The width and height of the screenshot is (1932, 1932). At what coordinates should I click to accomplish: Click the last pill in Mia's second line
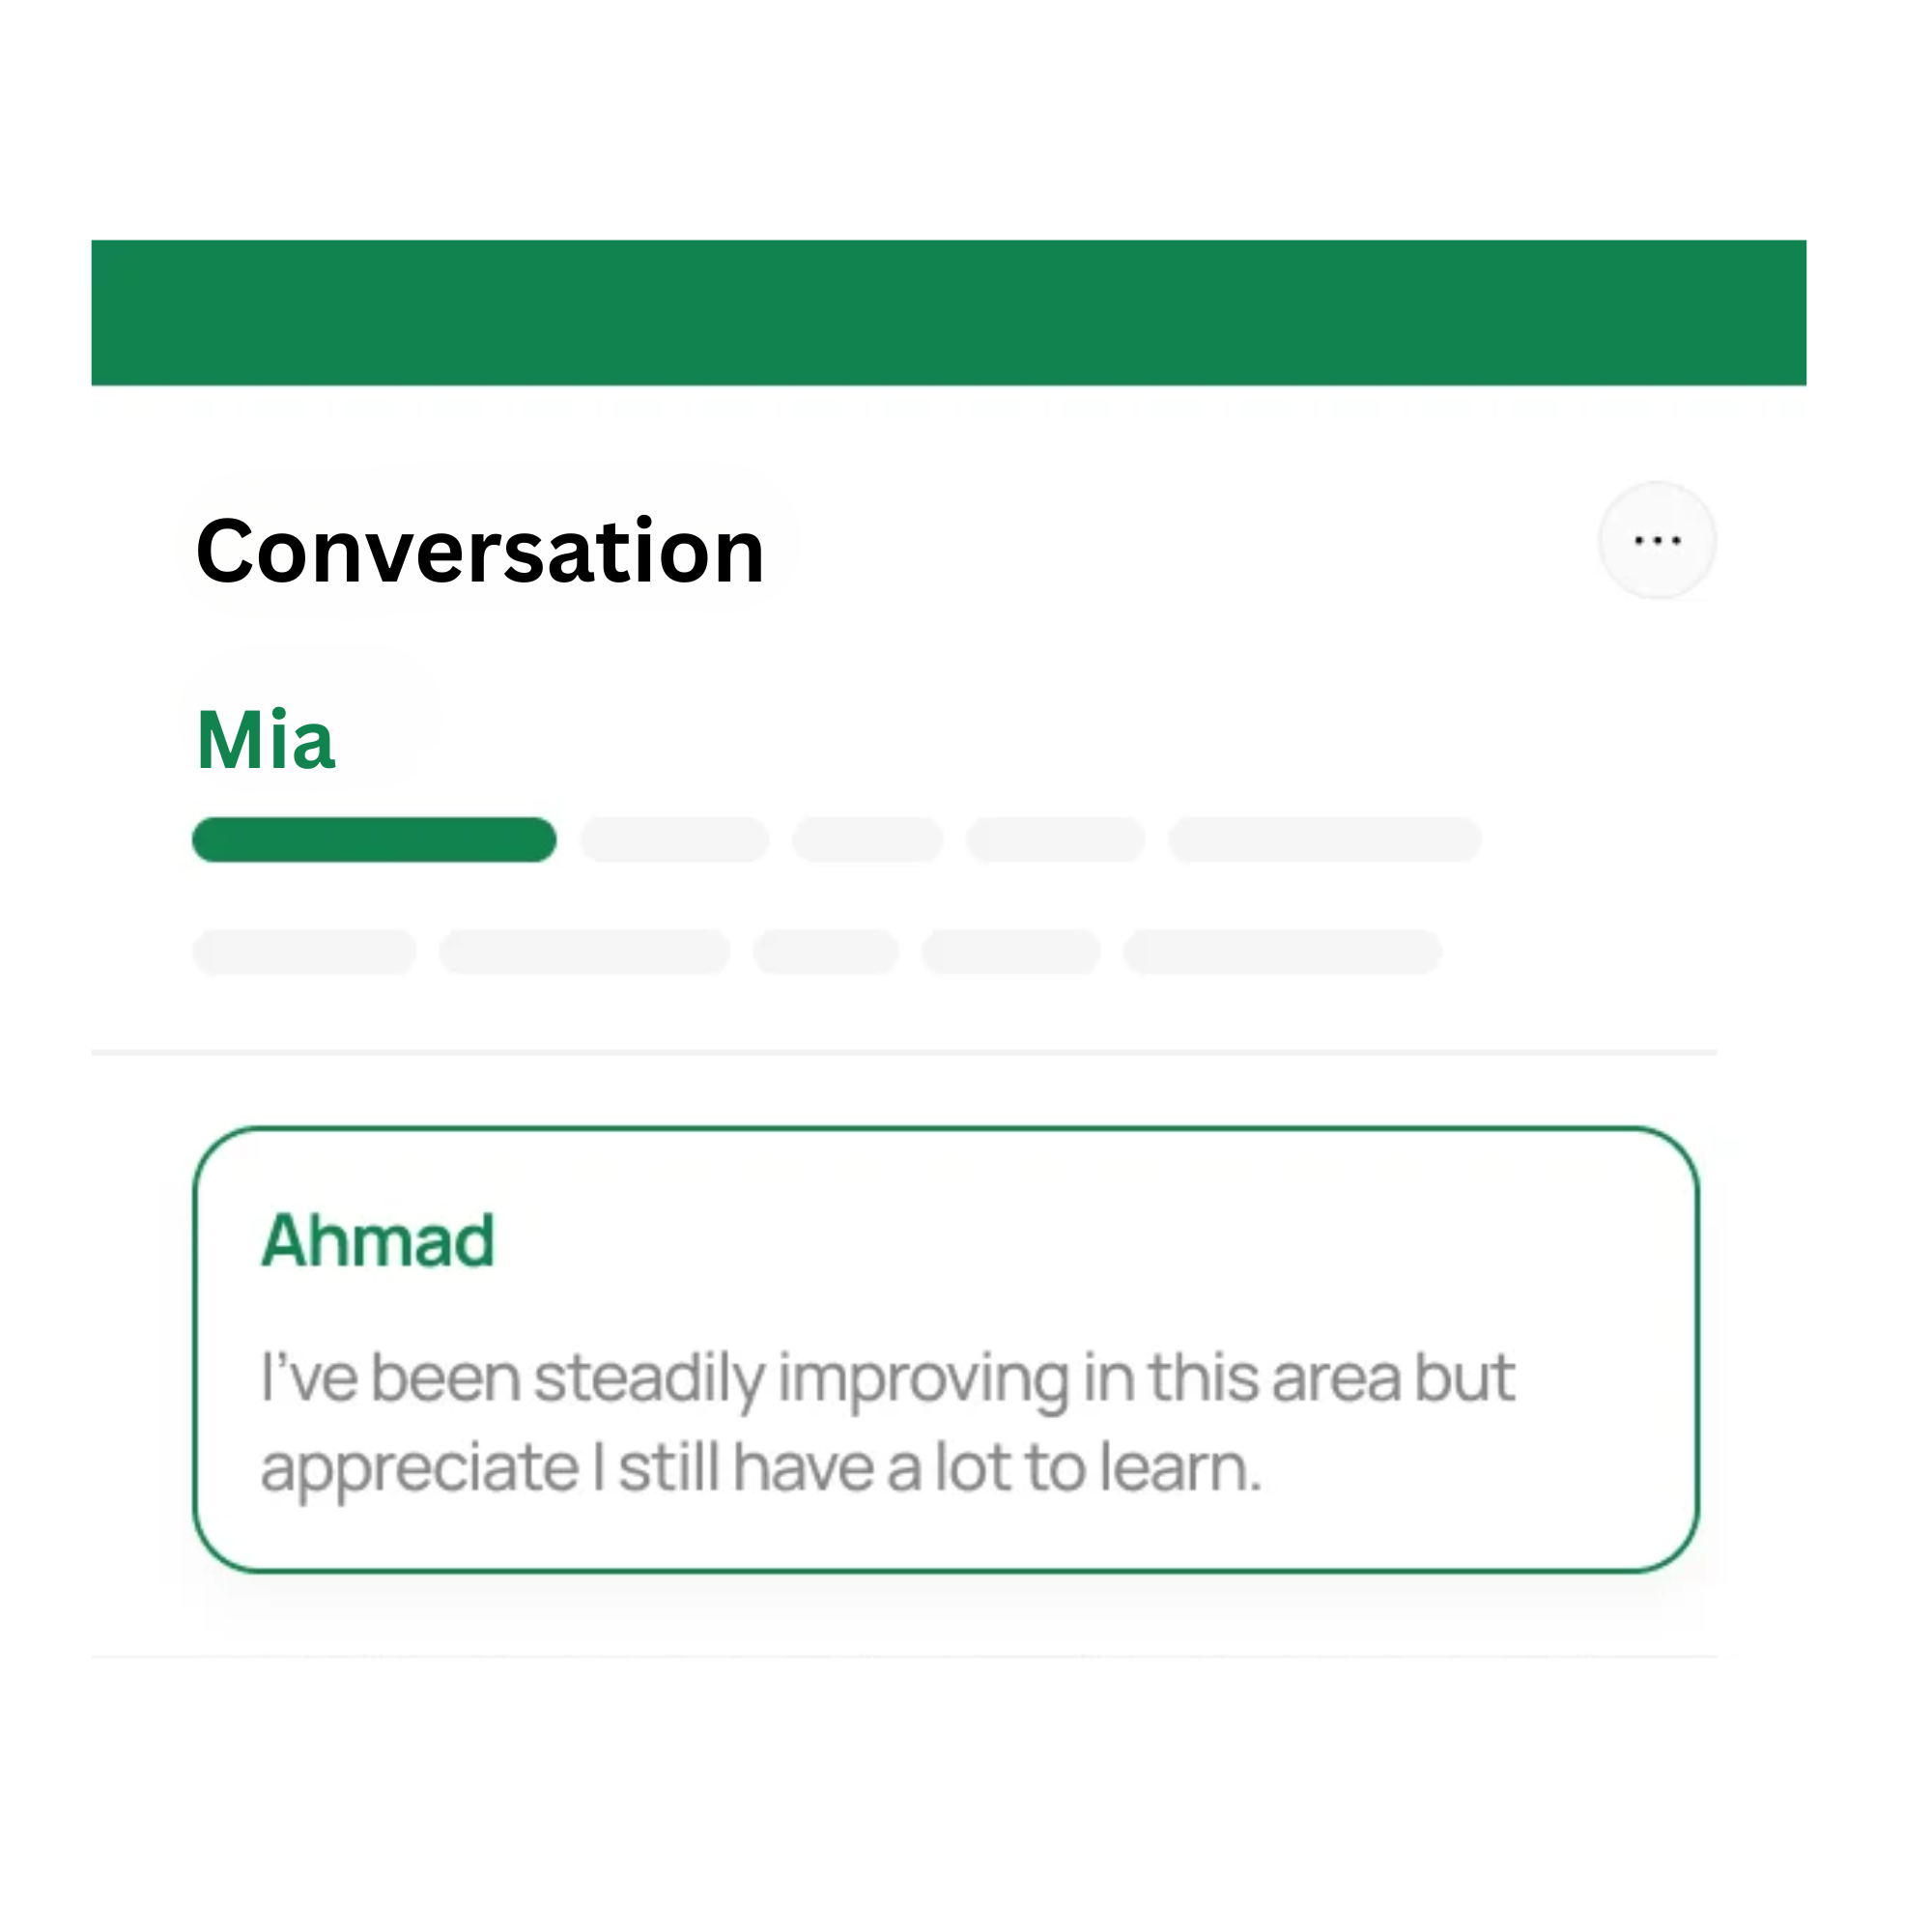[1282, 951]
